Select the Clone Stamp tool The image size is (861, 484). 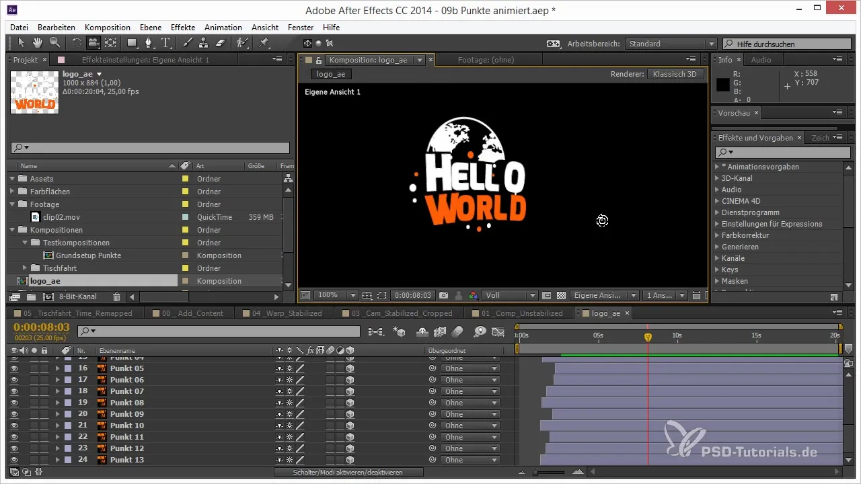pyautogui.click(x=204, y=43)
